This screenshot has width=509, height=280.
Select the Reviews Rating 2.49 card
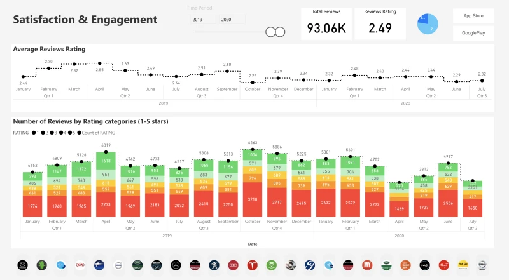coord(379,23)
